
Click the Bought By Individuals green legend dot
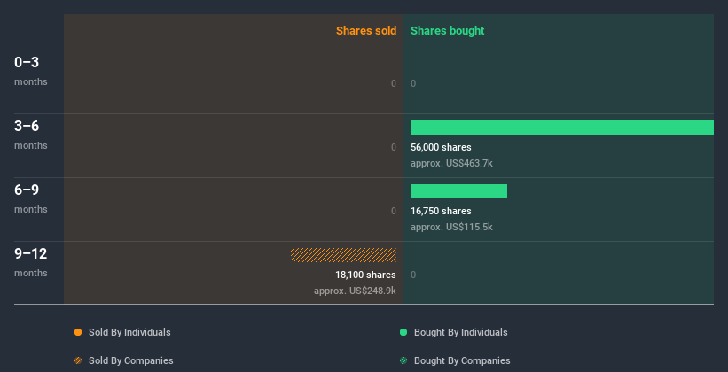coord(403,332)
